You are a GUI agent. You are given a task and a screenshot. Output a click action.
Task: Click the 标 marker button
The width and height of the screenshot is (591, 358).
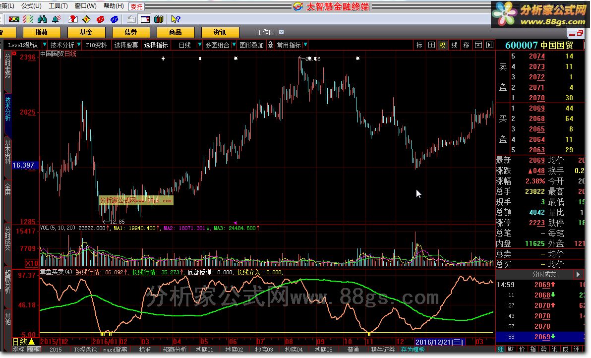[x=419, y=45]
